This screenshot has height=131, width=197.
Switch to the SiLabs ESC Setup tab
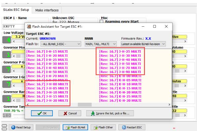click(16, 10)
